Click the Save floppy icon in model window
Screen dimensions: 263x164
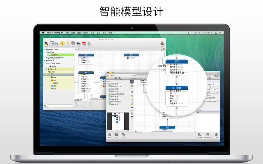coord(117,135)
